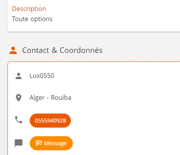Call the number 0555940928
The height and width of the screenshot is (155, 180).
tap(50, 121)
